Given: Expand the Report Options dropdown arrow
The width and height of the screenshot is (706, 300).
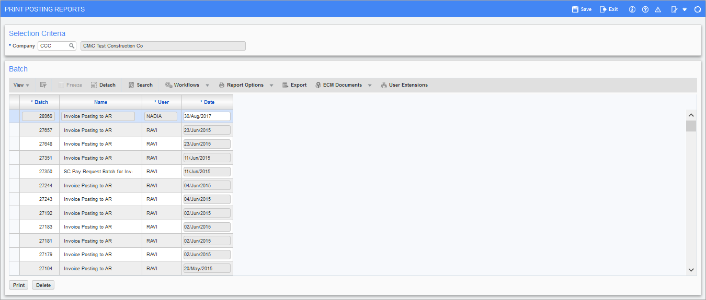Looking at the screenshot, I should tap(271, 85).
